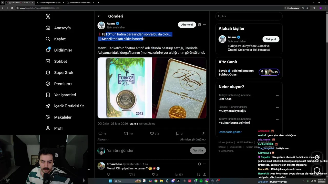Open Yer İşaretleri bookmarks
This screenshot has height=184, width=328.
tap(61, 95)
